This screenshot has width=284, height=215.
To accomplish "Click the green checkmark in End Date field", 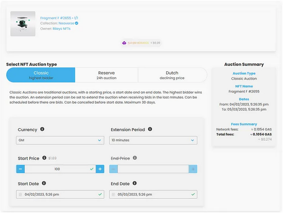I will tap(193, 194).
